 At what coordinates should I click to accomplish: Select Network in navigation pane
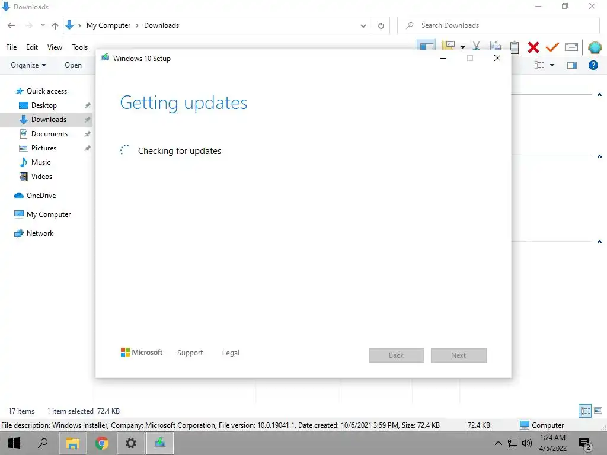coord(40,233)
